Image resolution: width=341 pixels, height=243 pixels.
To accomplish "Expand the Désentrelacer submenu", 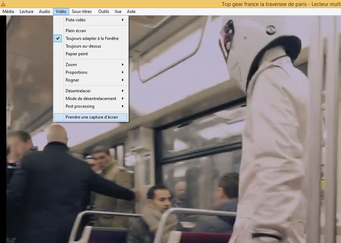I will (91, 91).
